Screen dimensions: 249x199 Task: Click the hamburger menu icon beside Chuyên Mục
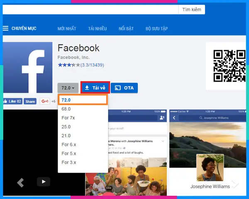pyautogui.click(x=5, y=28)
